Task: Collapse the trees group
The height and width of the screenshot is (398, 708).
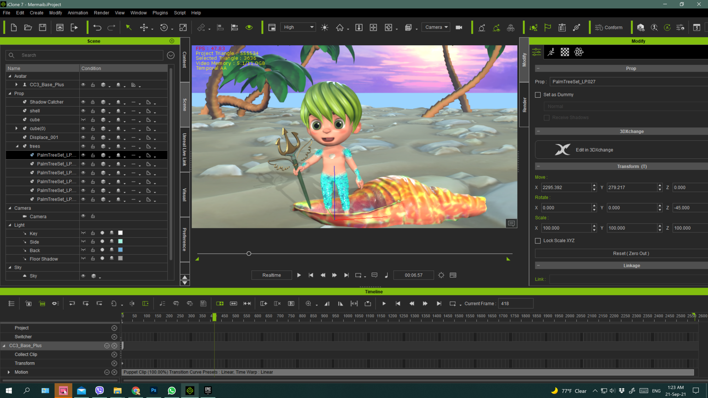Action: pos(17,146)
